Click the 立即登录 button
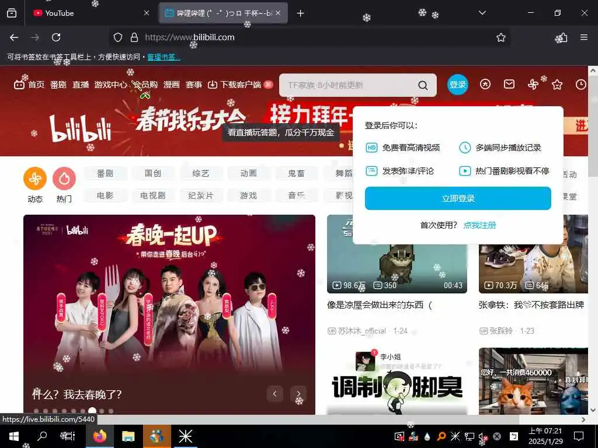Screen dimensions: 598x448 click(458, 198)
